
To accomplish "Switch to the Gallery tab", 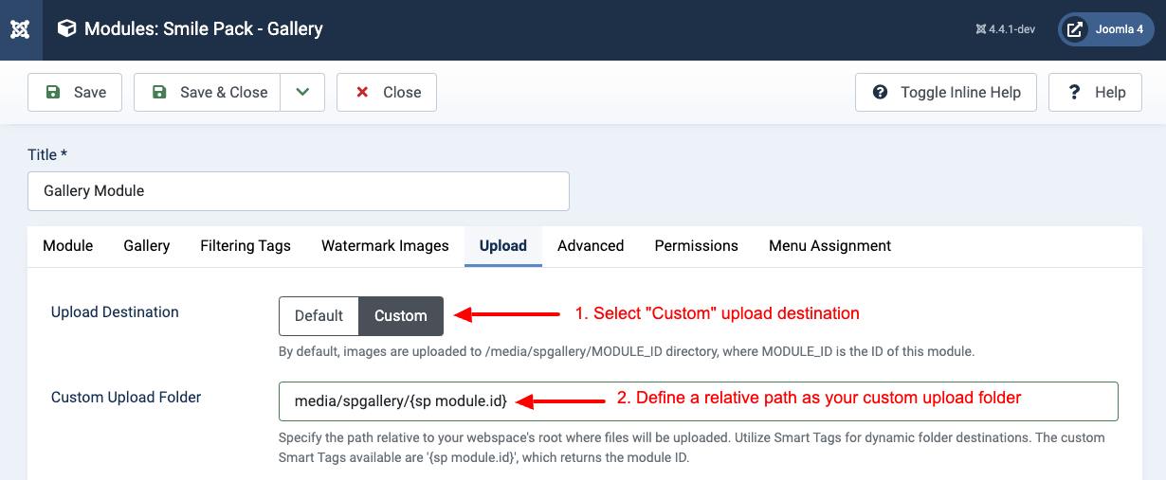I will click(x=147, y=245).
